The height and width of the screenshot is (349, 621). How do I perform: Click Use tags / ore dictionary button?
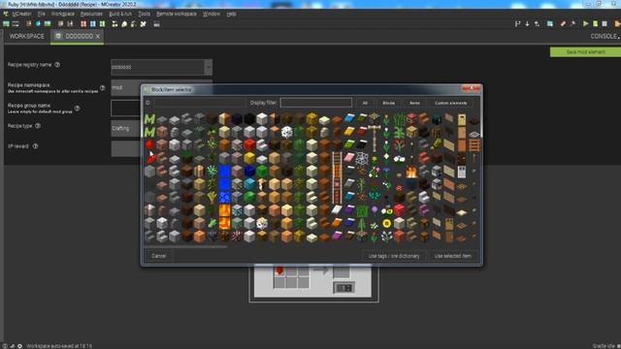[x=394, y=256]
